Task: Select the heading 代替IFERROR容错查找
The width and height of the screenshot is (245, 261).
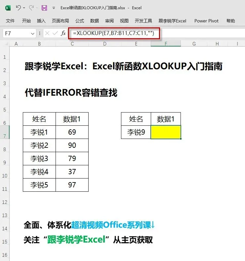Action: pos(71,92)
